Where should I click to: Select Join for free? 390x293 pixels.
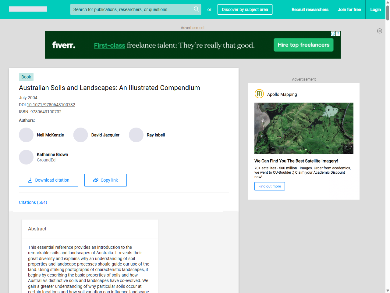[349, 9]
